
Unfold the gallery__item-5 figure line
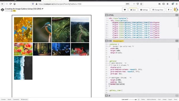(108, 31)
